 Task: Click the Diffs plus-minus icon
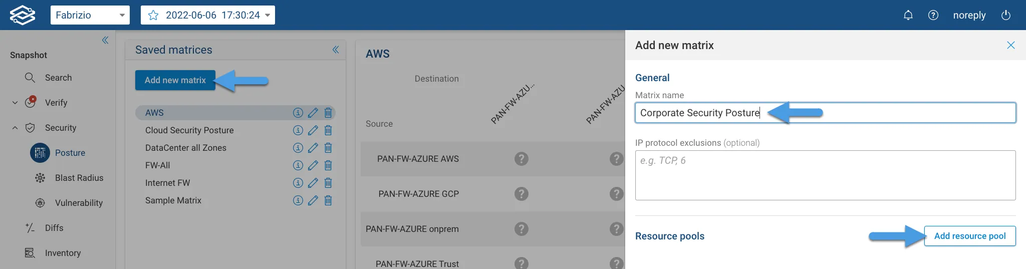(x=30, y=228)
